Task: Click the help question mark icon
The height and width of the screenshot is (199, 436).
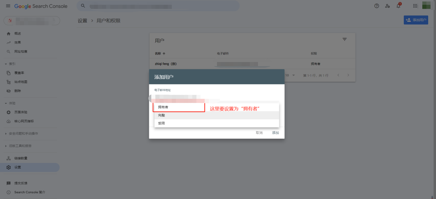Action: click(x=377, y=6)
